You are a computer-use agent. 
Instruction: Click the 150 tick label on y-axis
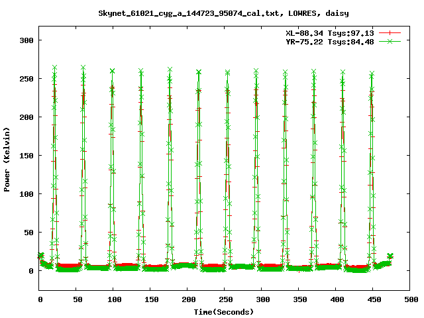(x=26, y=156)
